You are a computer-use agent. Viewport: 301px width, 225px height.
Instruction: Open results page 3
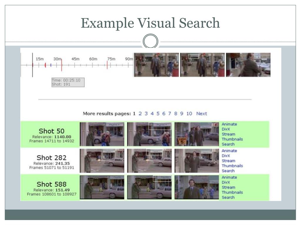click(146, 114)
